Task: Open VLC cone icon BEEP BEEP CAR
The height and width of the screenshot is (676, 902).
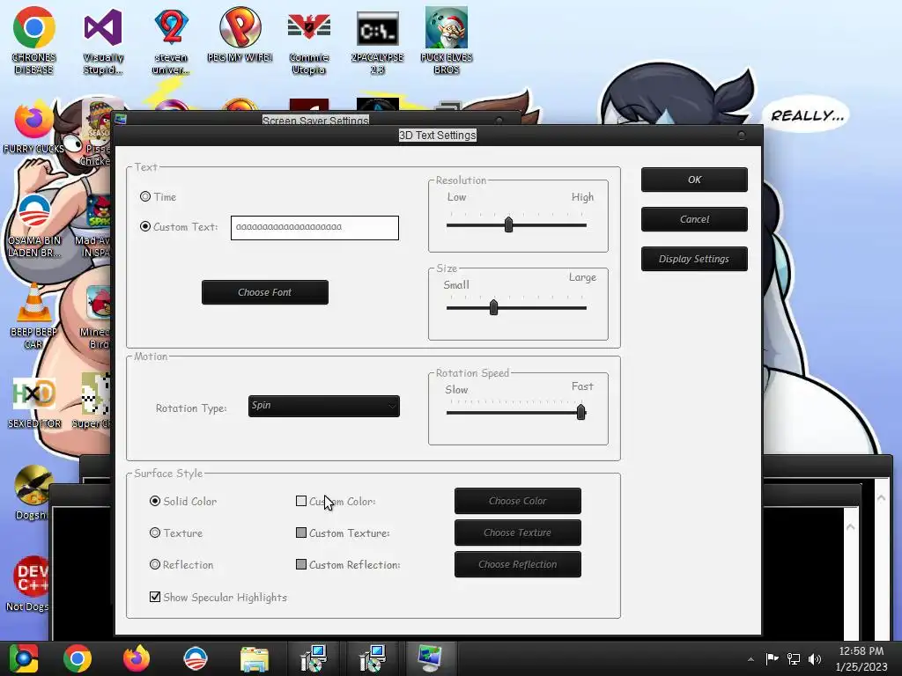Action: 34,316
